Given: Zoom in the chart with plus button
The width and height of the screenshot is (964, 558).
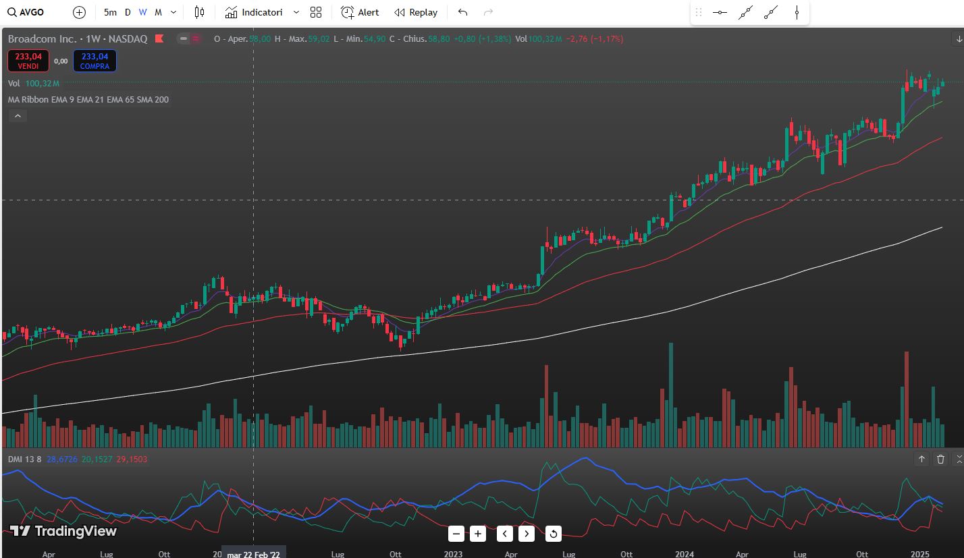Looking at the screenshot, I should coord(478,534).
